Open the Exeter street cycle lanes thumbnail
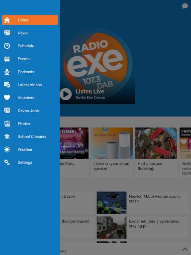 click(111, 228)
